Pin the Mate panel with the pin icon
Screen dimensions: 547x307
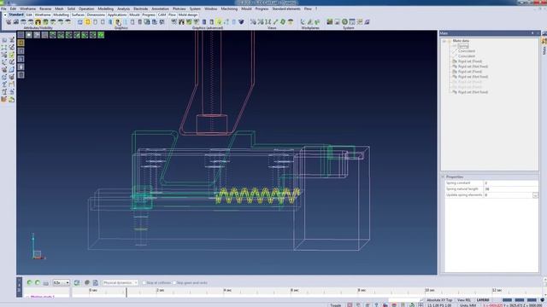(x=532, y=33)
